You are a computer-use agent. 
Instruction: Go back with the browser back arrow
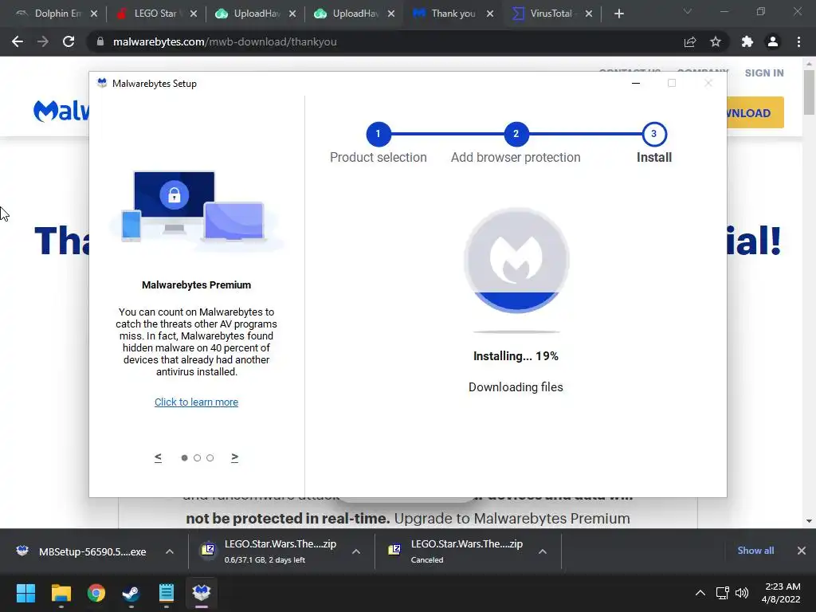pyautogui.click(x=18, y=41)
